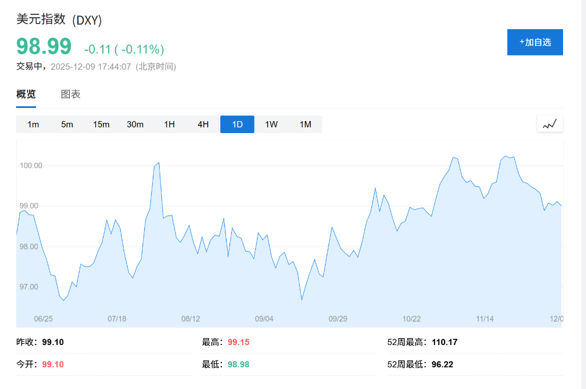Image resolution: width=586 pixels, height=389 pixels.
Task: Select the 15m timeframe
Action: 101,124
